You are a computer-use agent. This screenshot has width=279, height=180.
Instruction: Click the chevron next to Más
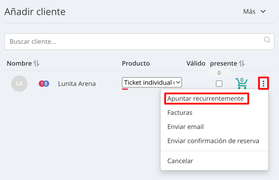coord(263,12)
